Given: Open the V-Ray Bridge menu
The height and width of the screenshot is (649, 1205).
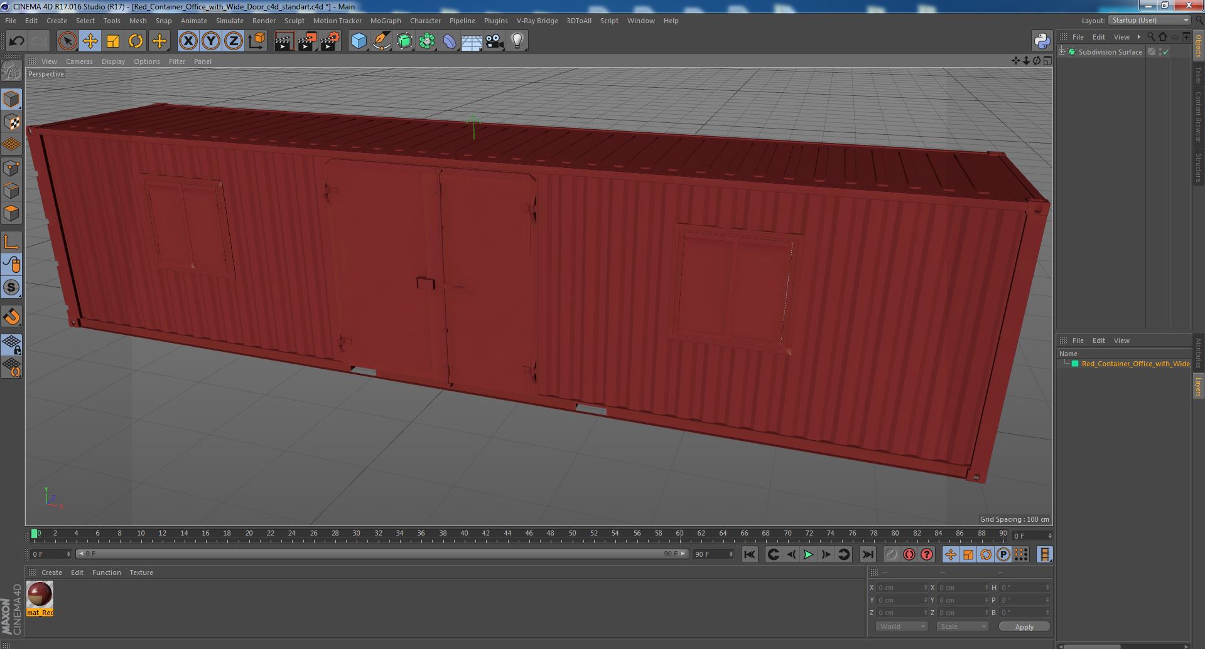Looking at the screenshot, I should [537, 21].
